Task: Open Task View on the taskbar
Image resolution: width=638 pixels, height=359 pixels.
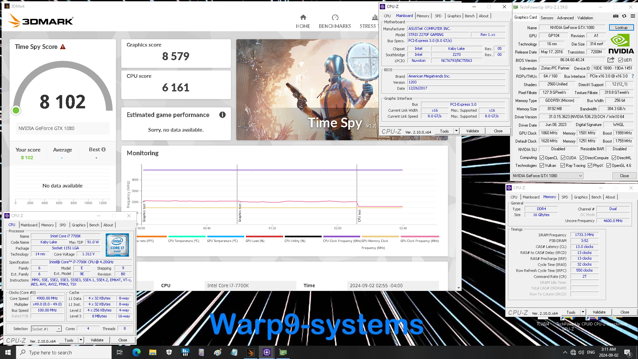Action: point(120,352)
